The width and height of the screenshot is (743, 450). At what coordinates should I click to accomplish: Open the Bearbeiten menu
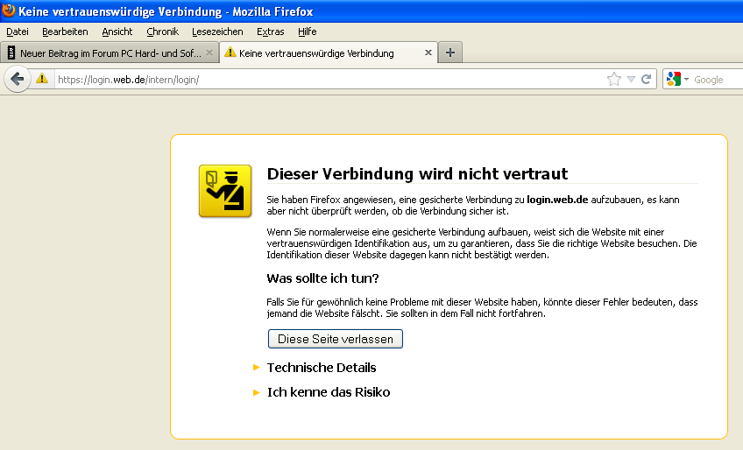[x=65, y=32]
